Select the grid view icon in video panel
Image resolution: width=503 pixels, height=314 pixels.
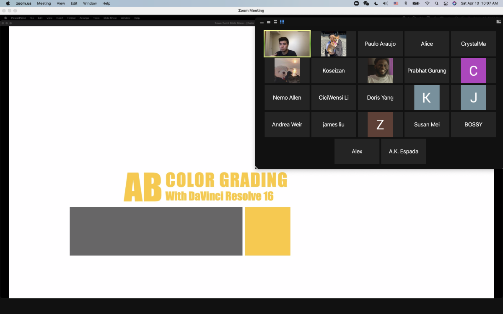(x=282, y=22)
